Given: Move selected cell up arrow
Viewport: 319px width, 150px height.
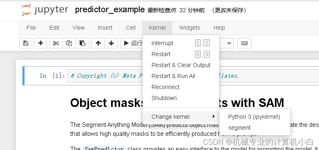Looking at the screenshot, I should (98, 43).
